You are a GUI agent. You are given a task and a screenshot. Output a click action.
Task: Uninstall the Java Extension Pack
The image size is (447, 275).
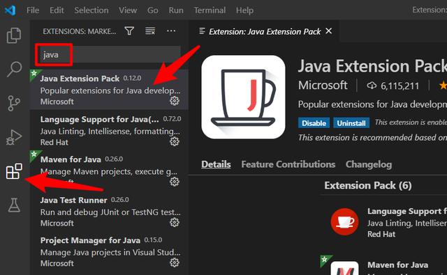(351, 123)
